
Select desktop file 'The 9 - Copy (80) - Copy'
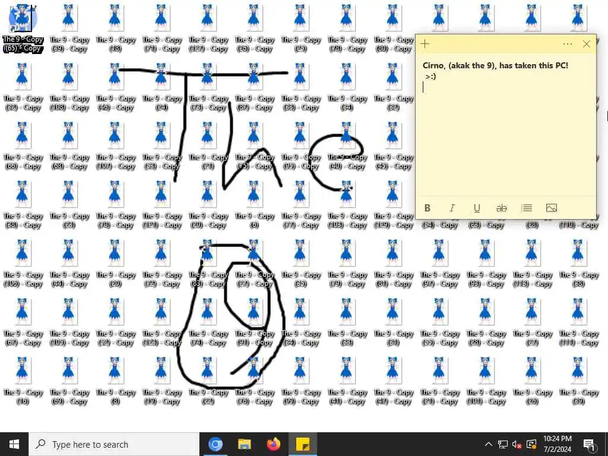tap(393, 28)
